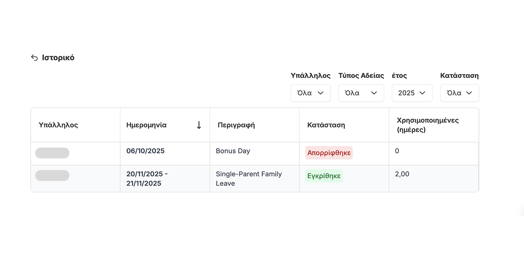Click the Εγκρίθηκε status badge

324,176
